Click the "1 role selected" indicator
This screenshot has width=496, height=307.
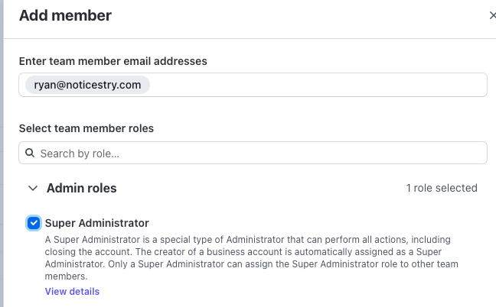tap(442, 188)
